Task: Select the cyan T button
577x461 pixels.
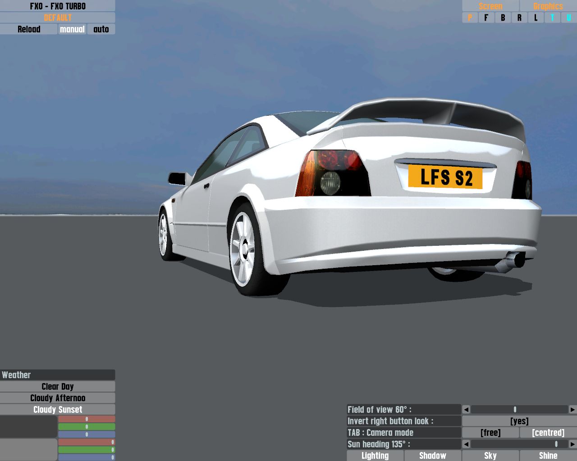Action: (552, 18)
